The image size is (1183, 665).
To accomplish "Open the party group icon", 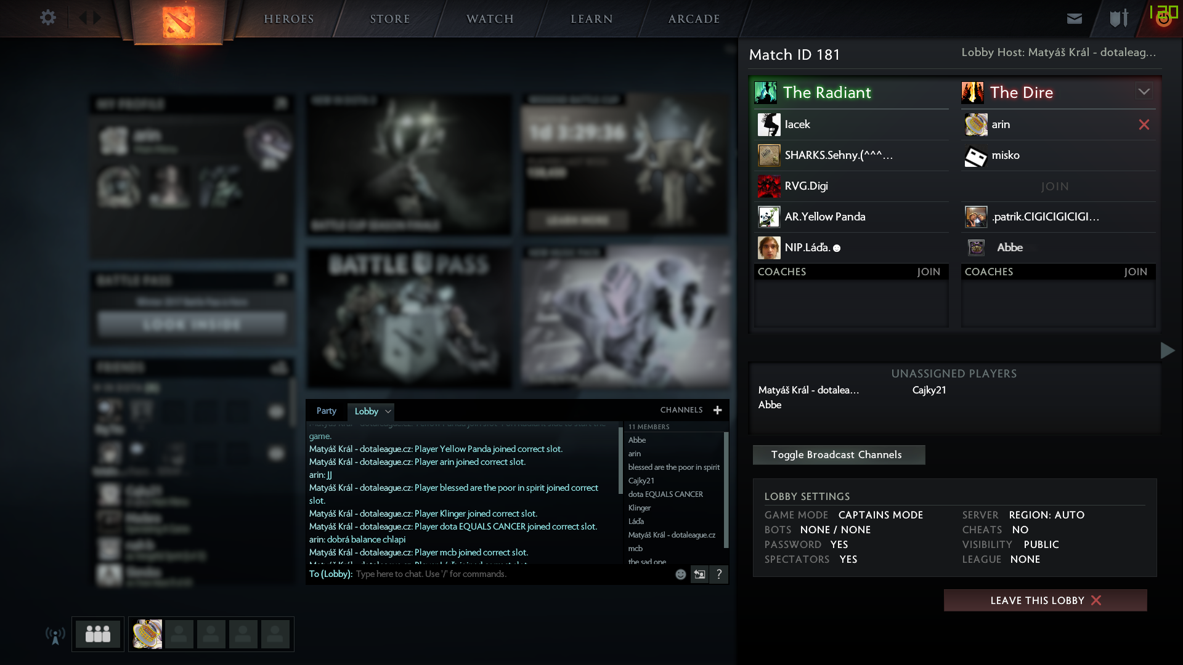I will (x=98, y=634).
